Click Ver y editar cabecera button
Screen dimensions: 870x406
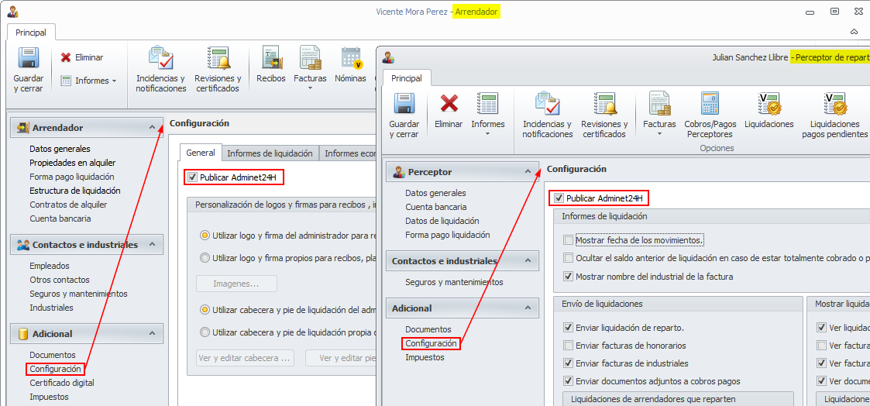pos(246,358)
